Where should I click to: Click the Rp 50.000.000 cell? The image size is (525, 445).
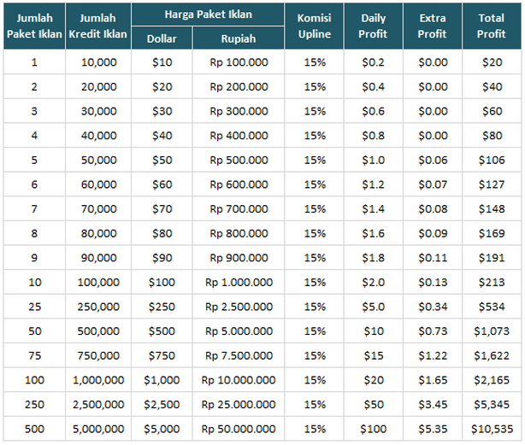pos(239,429)
